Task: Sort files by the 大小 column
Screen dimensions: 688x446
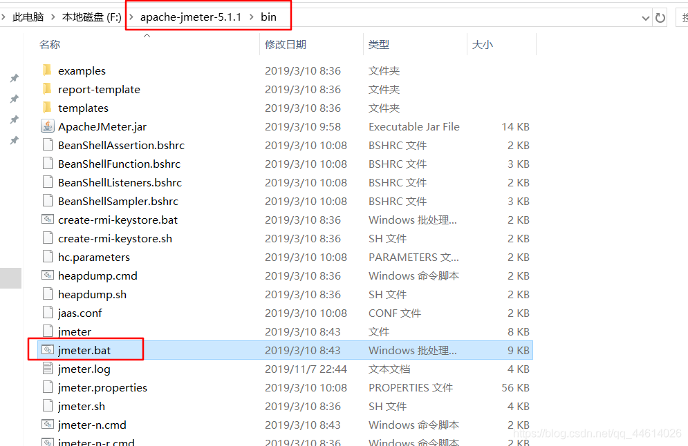Action: [x=482, y=44]
